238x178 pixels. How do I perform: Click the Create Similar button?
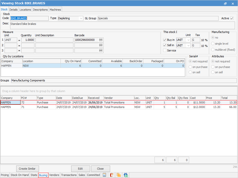pos(27,169)
